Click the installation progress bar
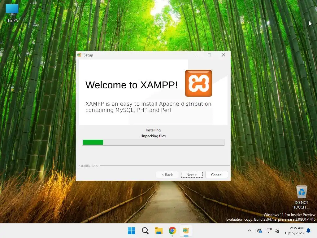This screenshot has height=238, width=317. click(153, 142)
